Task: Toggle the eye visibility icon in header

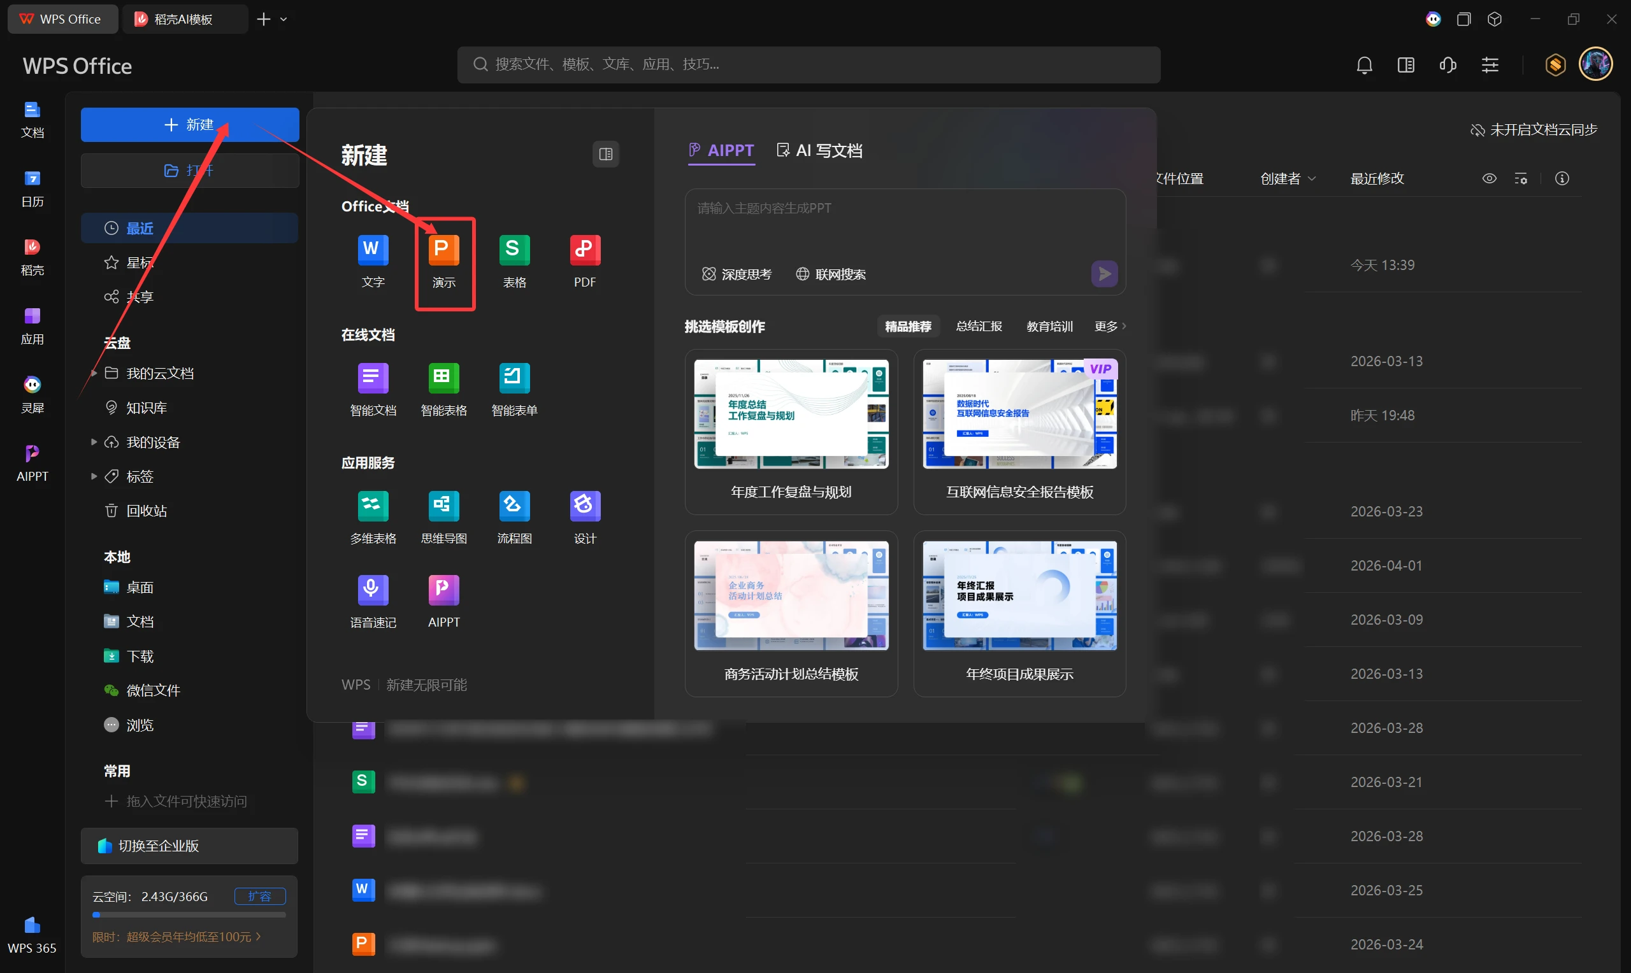Action: [1489, 178]
